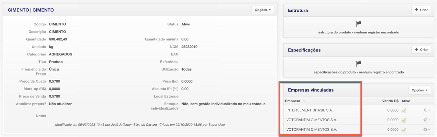Click the AGREGADOS category value

pos(60,54)
